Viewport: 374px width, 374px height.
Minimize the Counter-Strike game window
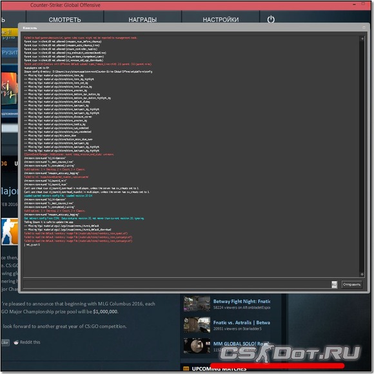354,5
